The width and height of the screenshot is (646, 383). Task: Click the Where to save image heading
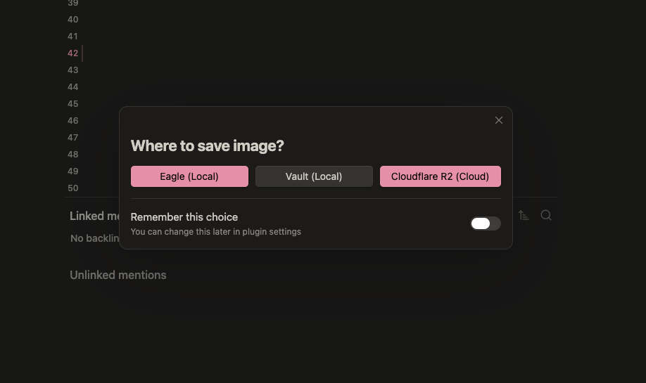tap(207, 145)
